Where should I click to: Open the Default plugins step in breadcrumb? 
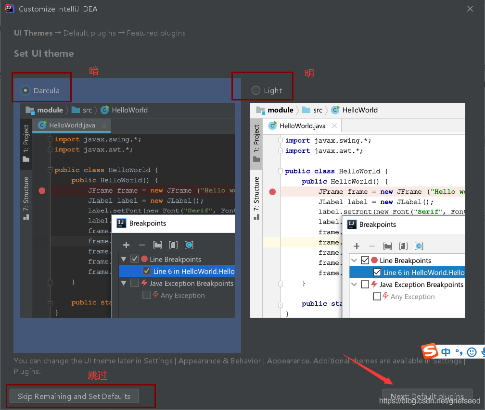89,33
